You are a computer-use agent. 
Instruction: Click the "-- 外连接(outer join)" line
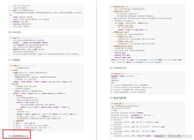120,32
